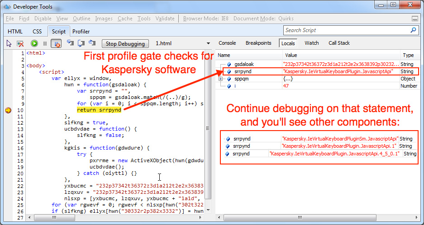Screen dimensions: 424x225
Task: Open the Tools menu
Action: click(144, 19)
